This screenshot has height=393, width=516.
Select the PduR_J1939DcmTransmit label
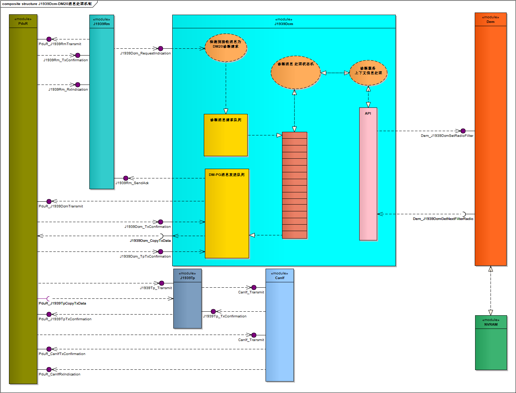(61, 206)
